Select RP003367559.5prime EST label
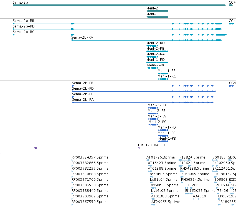The image size is (236, 206). [90, 202]
